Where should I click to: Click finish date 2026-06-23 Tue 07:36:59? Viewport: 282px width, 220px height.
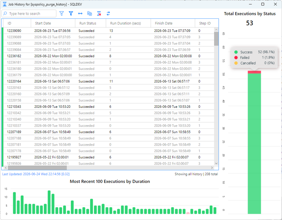[172, 49]
